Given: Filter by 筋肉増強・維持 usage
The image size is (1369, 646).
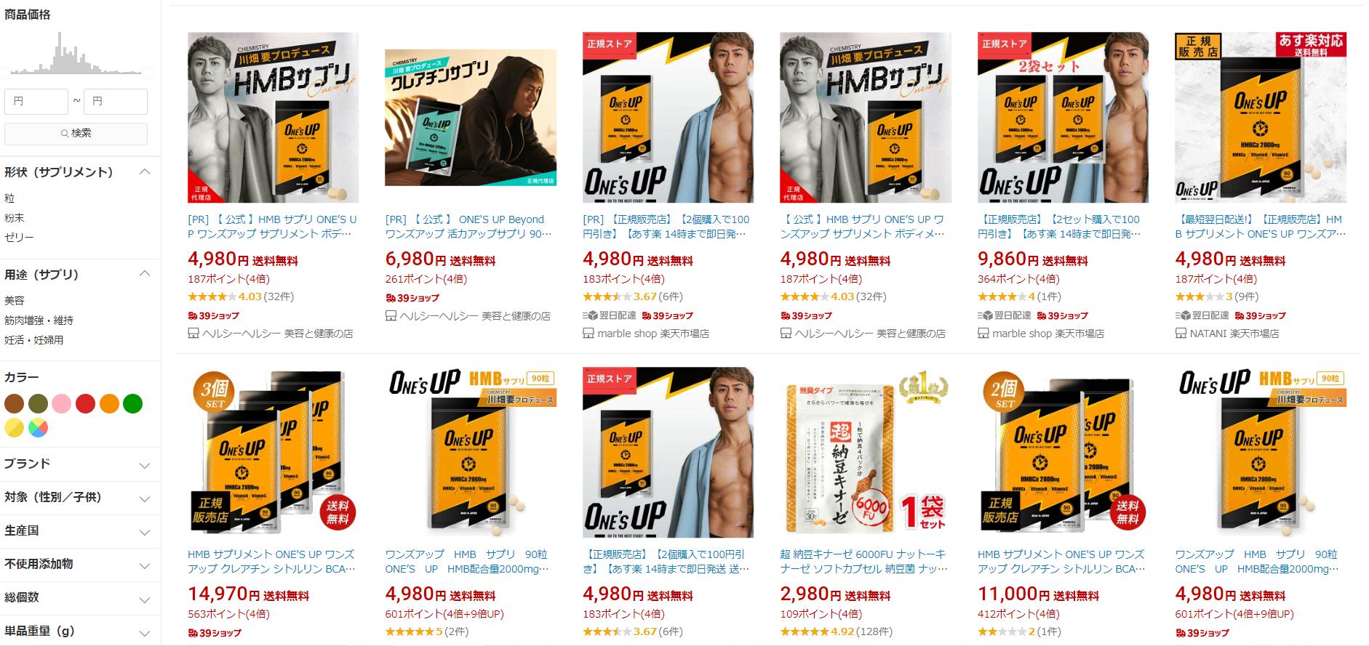Looking at the screenshot, I should [x=39, y=320].
